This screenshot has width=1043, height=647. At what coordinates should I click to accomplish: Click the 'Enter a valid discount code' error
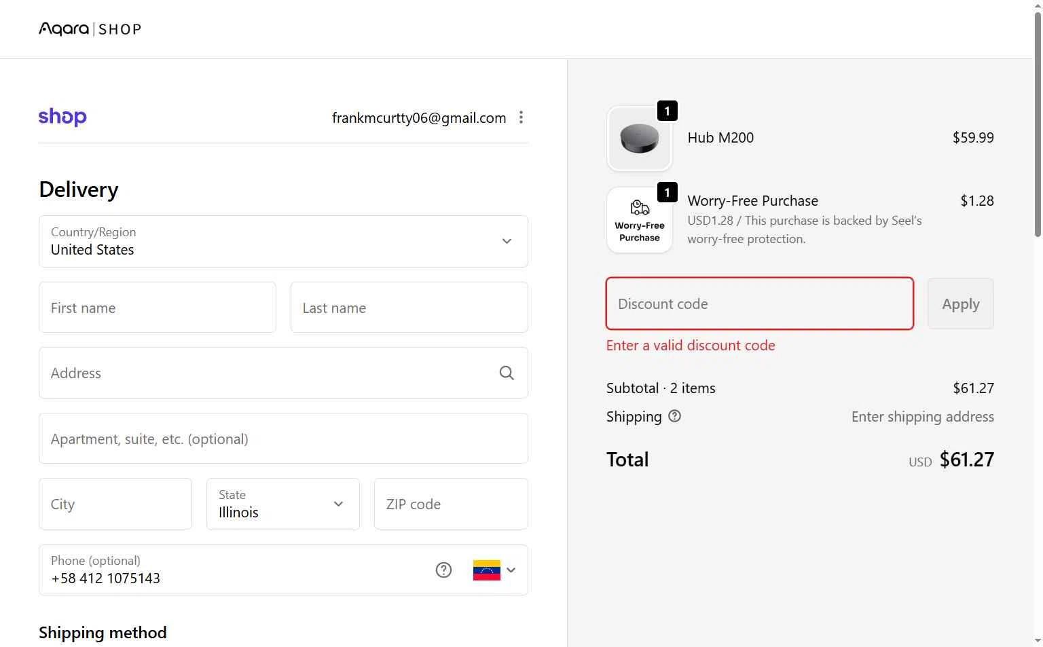pyautogui.click(x=691, y=346)
